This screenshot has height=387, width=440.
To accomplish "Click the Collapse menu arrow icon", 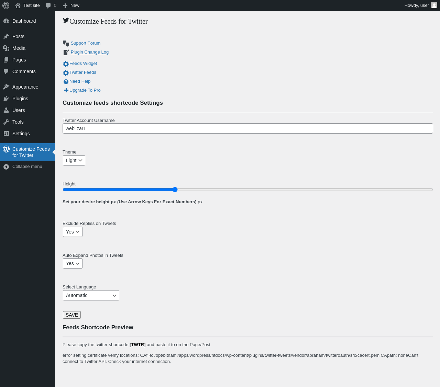I will pos(6,167).
